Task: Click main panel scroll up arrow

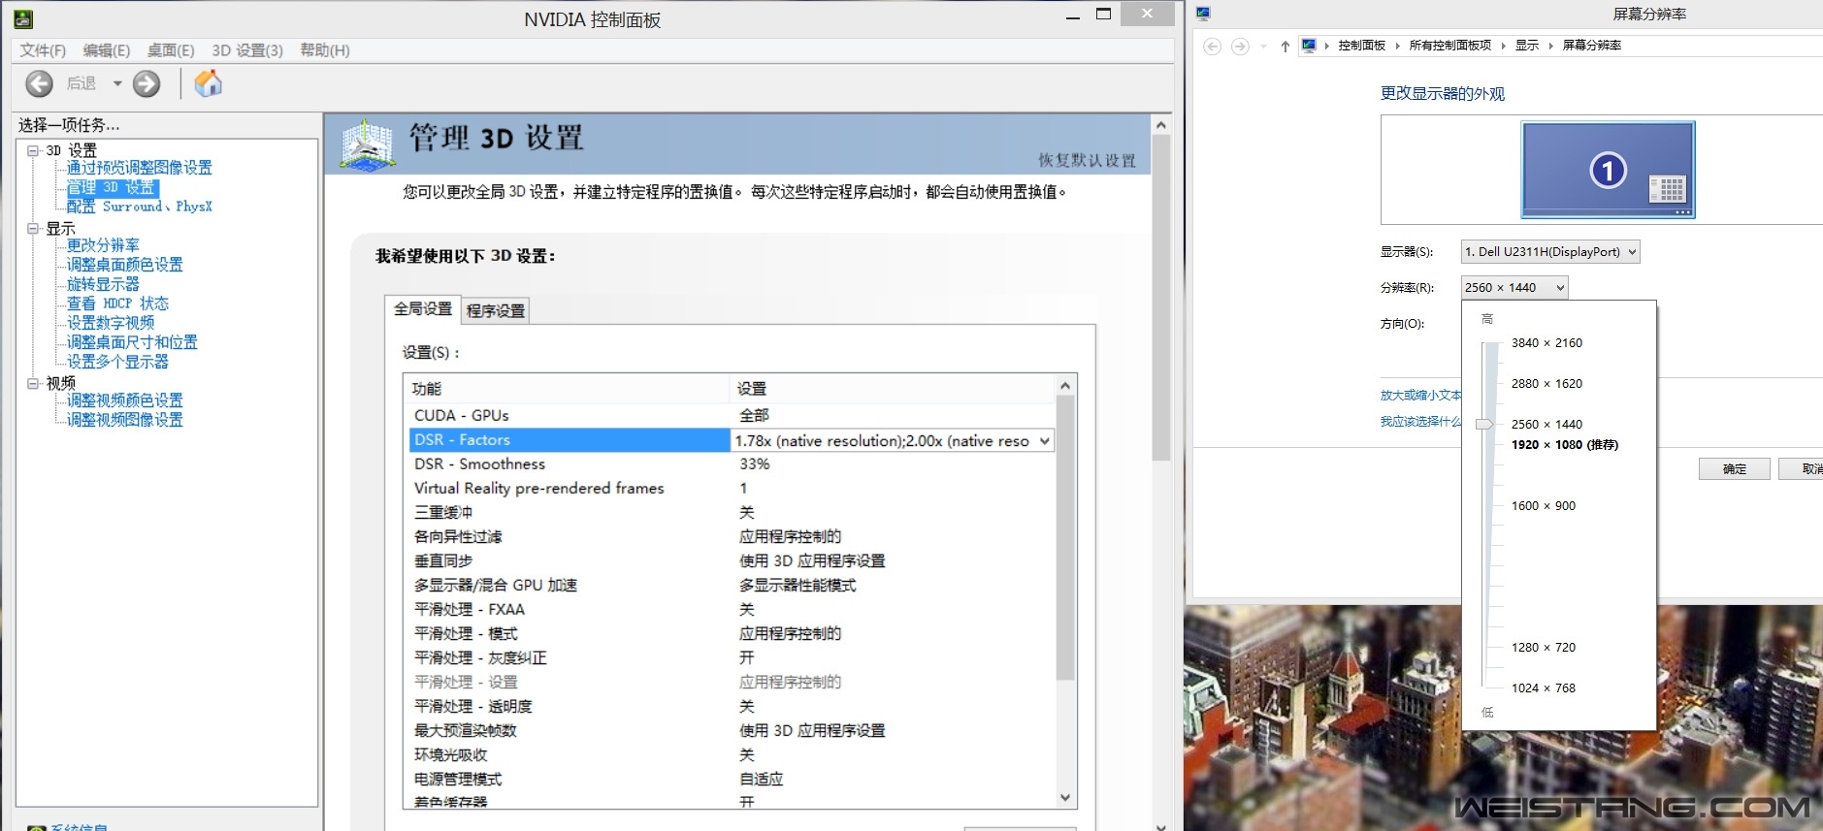Action: [x=1160, y=124]
